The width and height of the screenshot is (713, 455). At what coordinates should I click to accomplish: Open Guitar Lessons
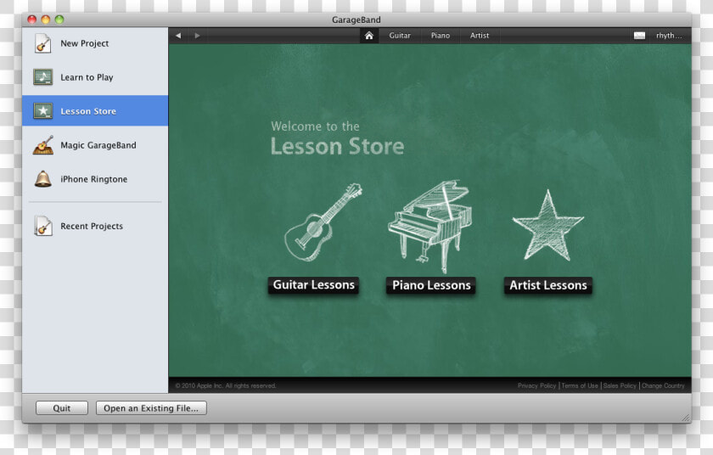[313, 285]
